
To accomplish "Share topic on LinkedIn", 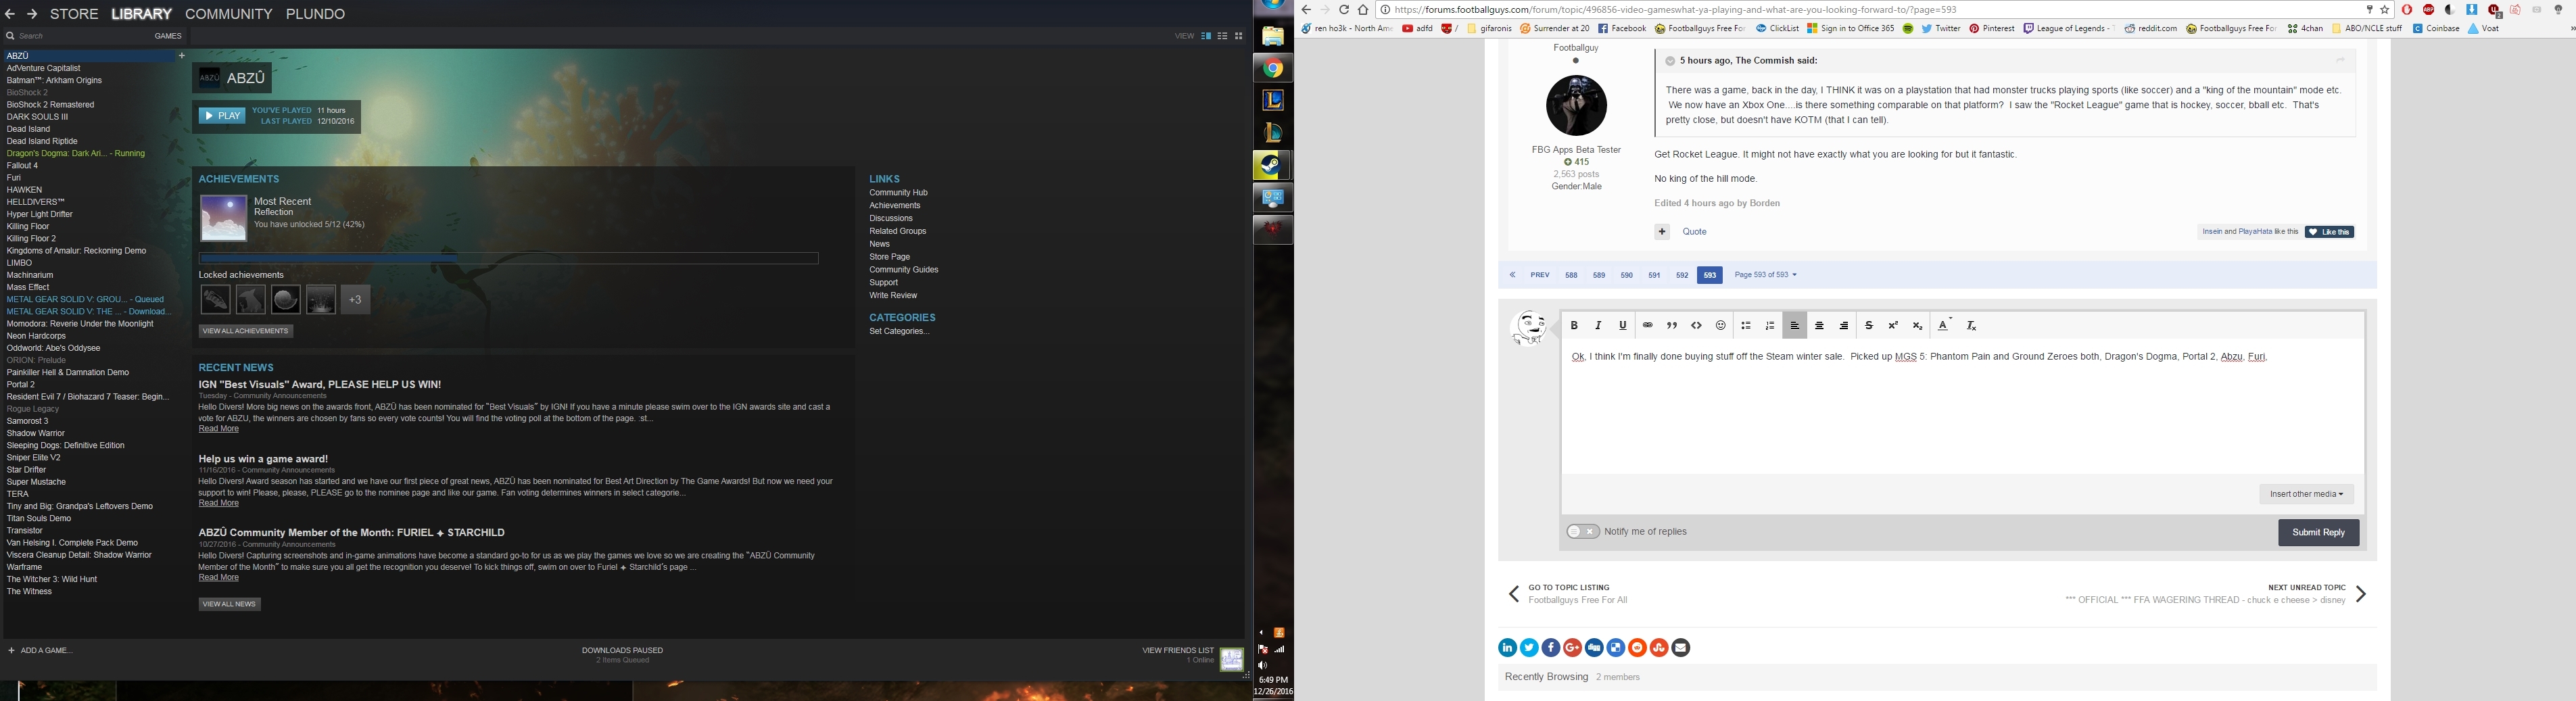I will (x=1508, y=648).
